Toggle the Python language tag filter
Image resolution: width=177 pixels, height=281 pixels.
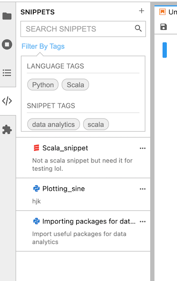[x=43, y=85]
